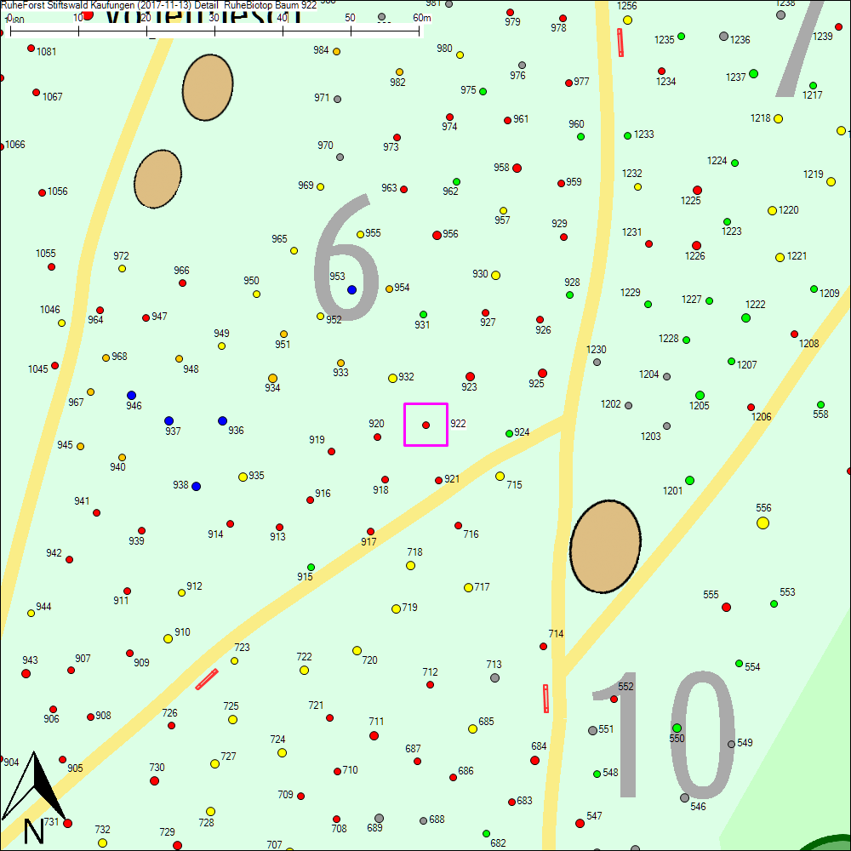Select the blue tree marker 953
851x851 pixels.
click(x=351, y=289)
